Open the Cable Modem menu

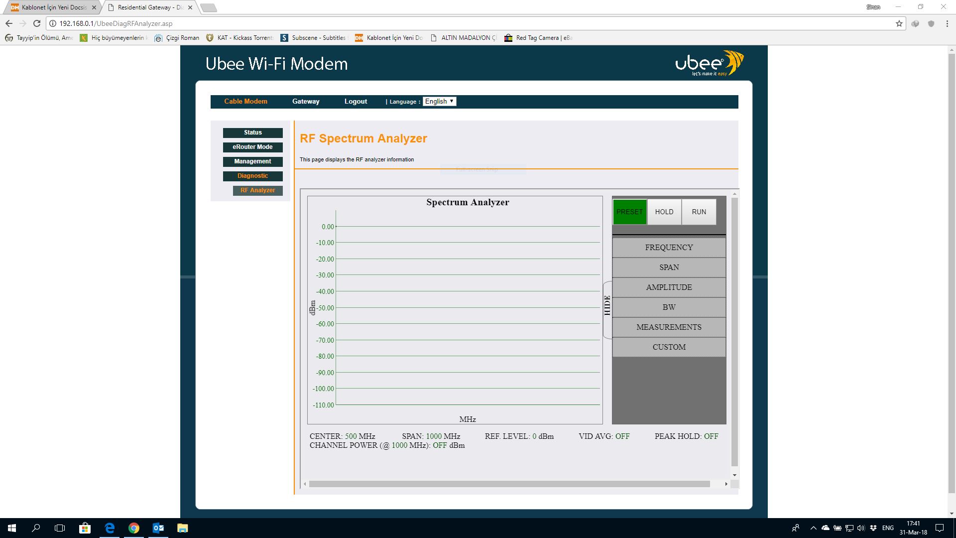(x=245, y=102)
